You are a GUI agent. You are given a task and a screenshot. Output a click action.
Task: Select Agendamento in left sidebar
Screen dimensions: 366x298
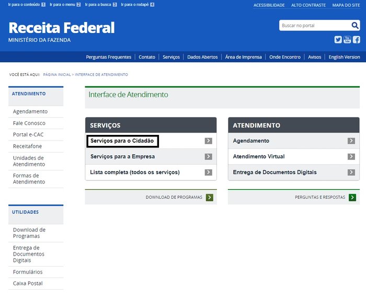point(30,111)
